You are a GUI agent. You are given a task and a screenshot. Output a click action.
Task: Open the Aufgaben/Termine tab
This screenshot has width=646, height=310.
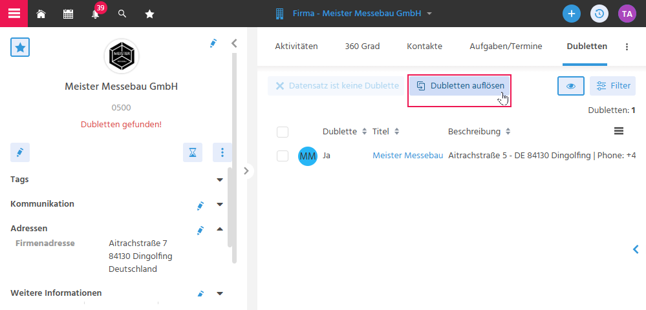tap(506, 46)
